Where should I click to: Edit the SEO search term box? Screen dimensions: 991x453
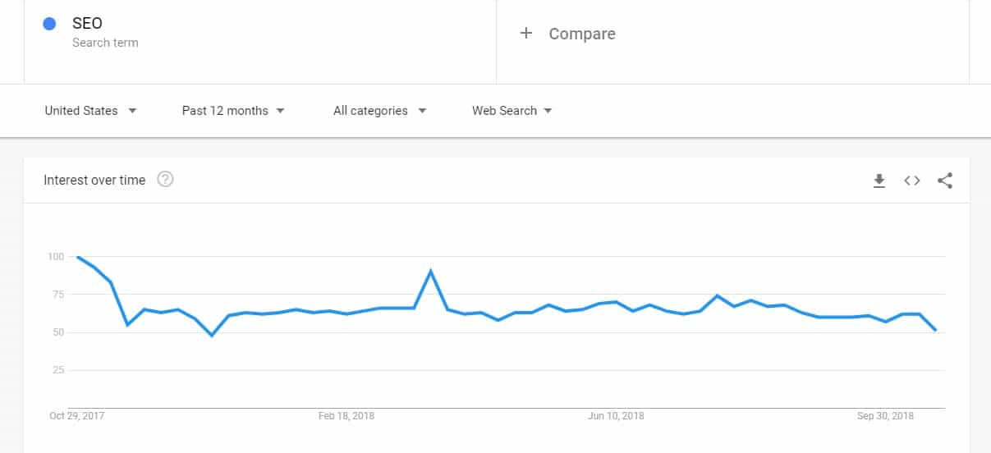pyautogui.click(x=260, y=41)
